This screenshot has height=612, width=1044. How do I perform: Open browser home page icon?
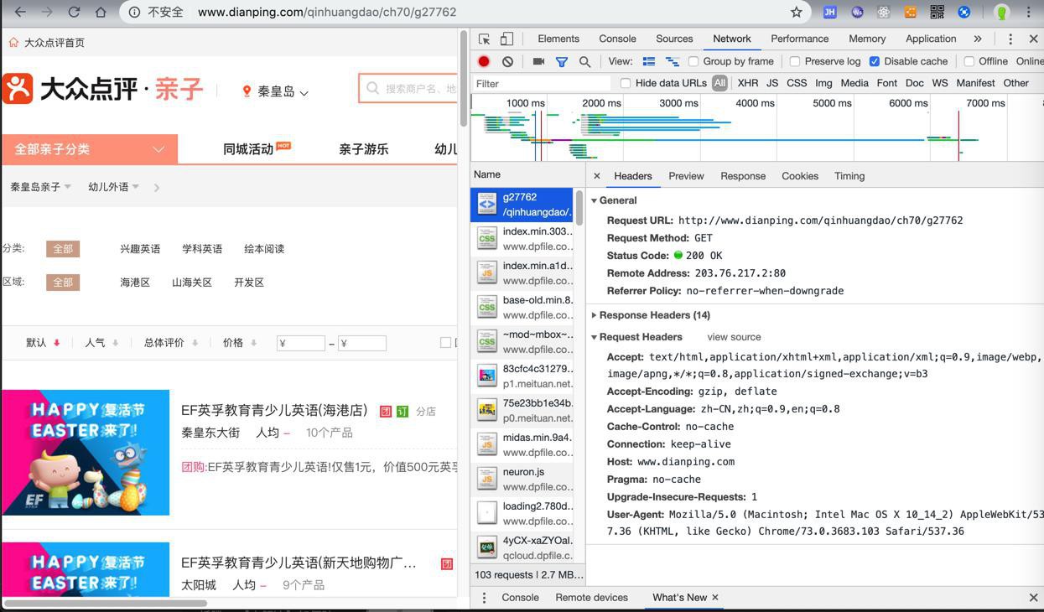(101, 12)
